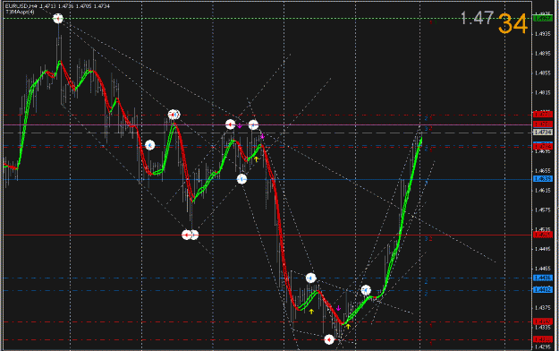Click the yellow up arrow below the 1.4412 line's marker
Viewport: 559px width, 351px height.
click(x=311, y=312)
